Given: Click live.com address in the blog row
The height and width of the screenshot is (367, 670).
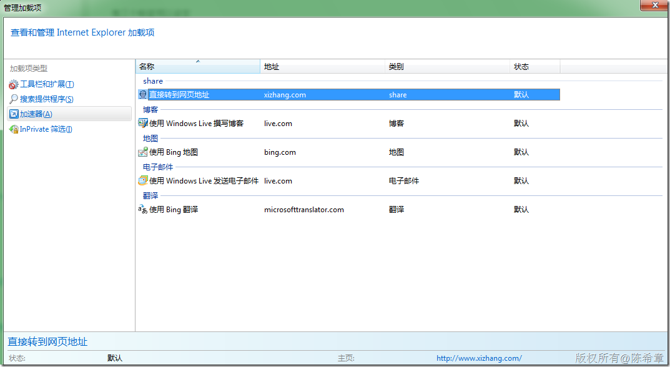Looking at the screenshot, I should tap(278, 124).
